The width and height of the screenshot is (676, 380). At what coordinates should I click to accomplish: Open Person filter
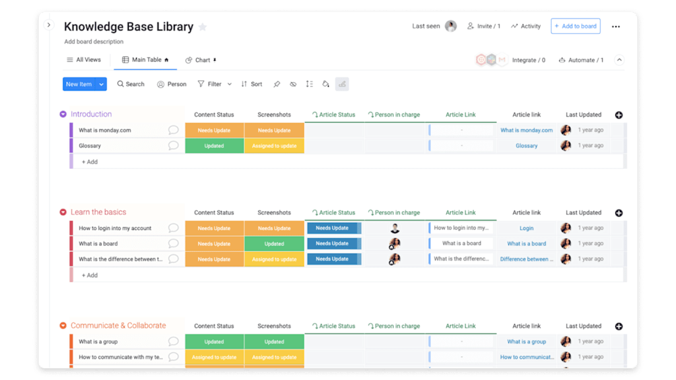[172, 84]
